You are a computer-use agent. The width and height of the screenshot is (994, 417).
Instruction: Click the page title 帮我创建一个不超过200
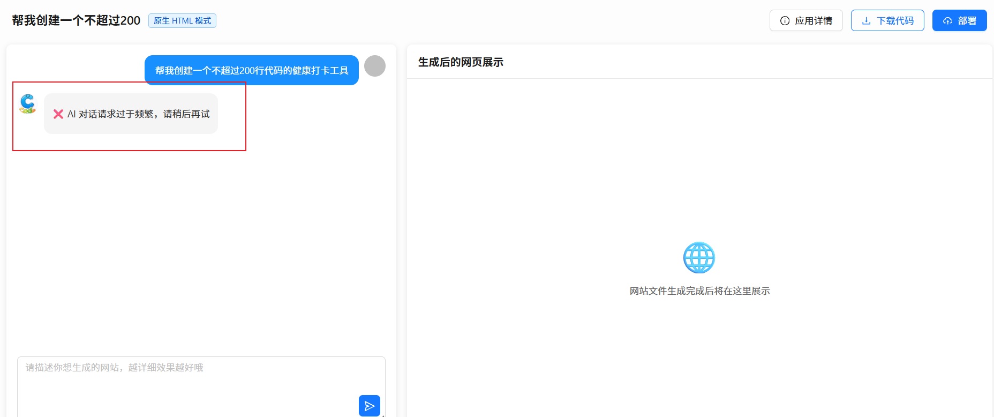(76, 20)
